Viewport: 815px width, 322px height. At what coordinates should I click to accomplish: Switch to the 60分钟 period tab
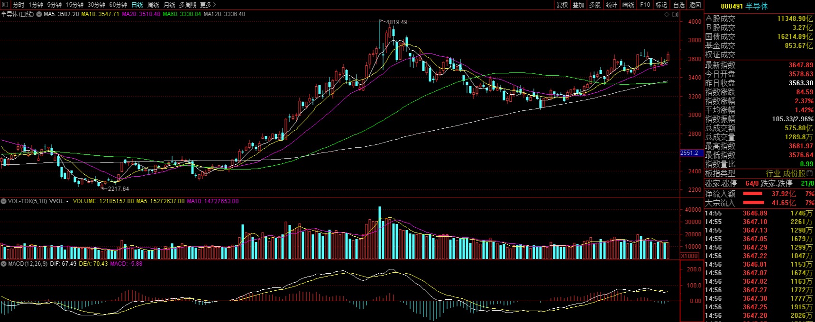pyautogui.click(x=118, y=5)
